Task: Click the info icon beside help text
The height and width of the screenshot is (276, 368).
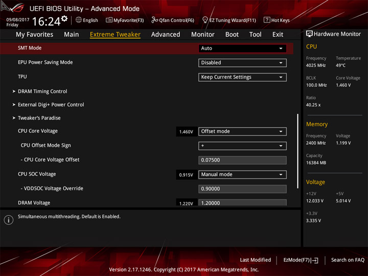Action: [x=9, y=220]
